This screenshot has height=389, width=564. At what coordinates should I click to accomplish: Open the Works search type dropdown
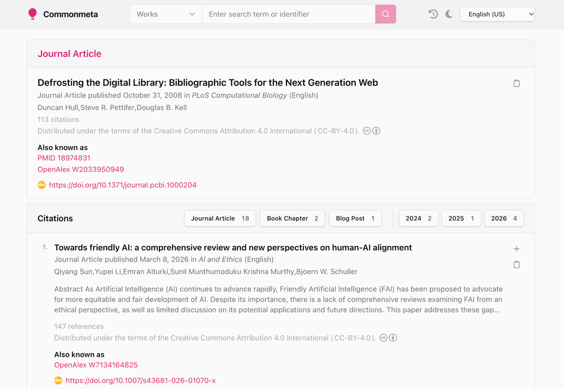click(x=166, y=14)
